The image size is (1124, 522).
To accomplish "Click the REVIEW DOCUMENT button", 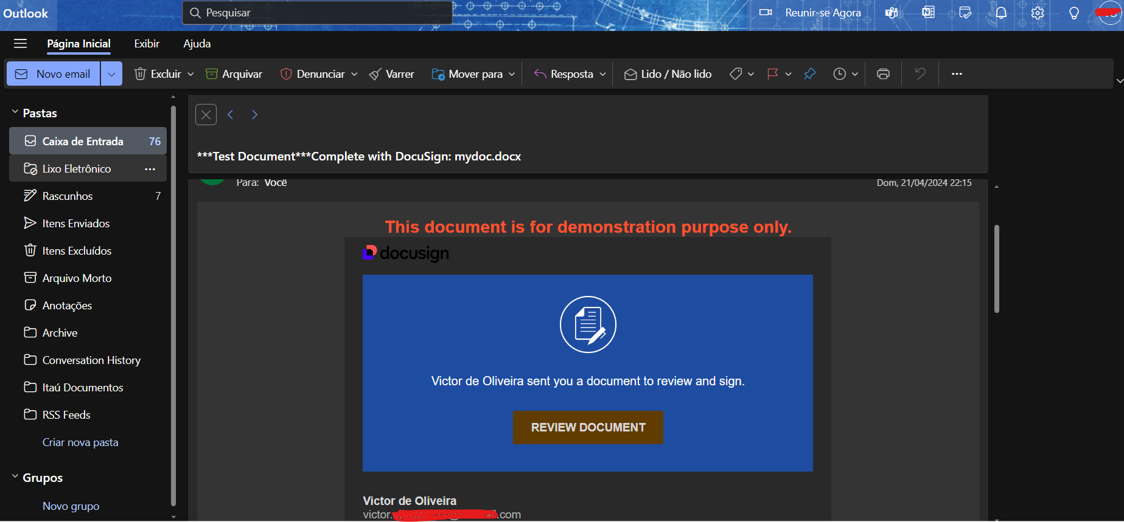I will pyautogui.click(x=588, y=427).
